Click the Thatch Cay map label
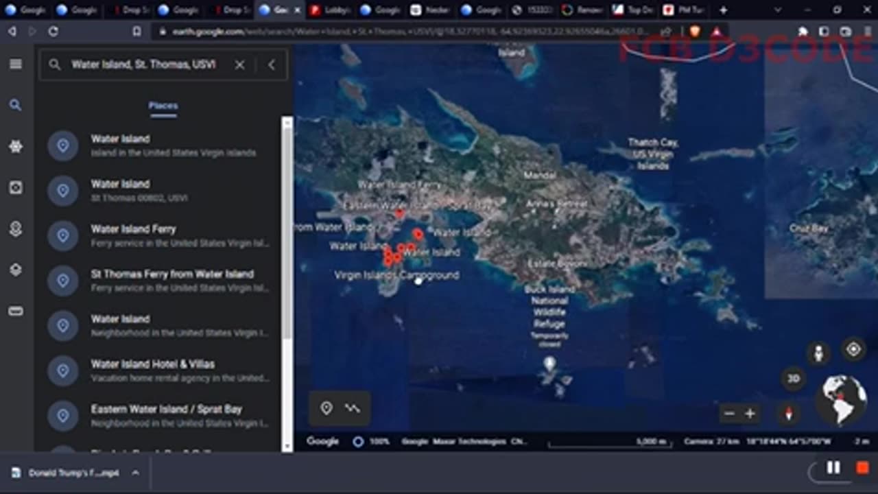 653,154
